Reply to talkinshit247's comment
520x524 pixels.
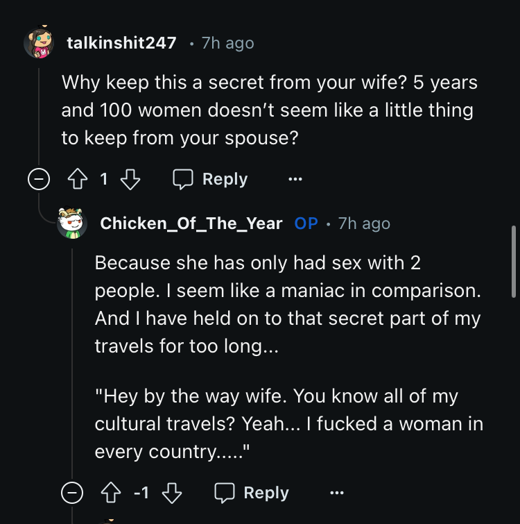(x=211, y=180)
